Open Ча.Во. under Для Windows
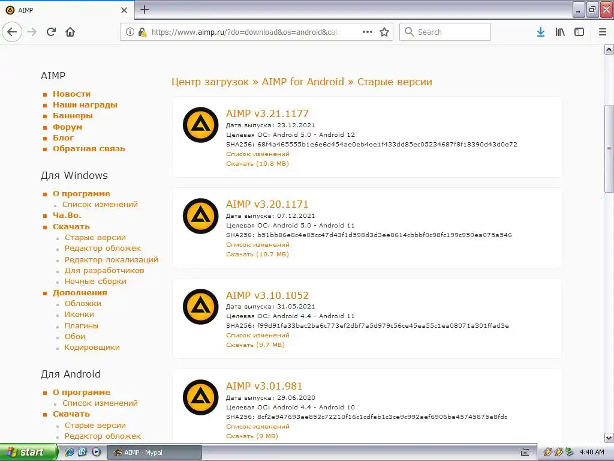 pos(67,215)
